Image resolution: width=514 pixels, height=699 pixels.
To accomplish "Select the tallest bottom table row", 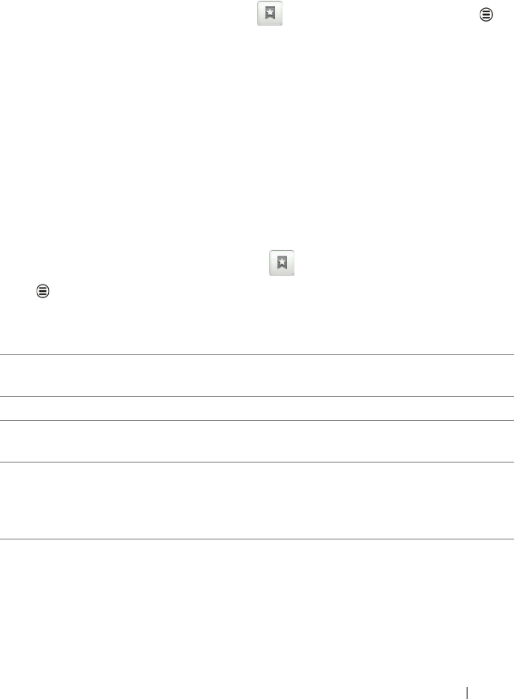I will click(x=257, y=501).
